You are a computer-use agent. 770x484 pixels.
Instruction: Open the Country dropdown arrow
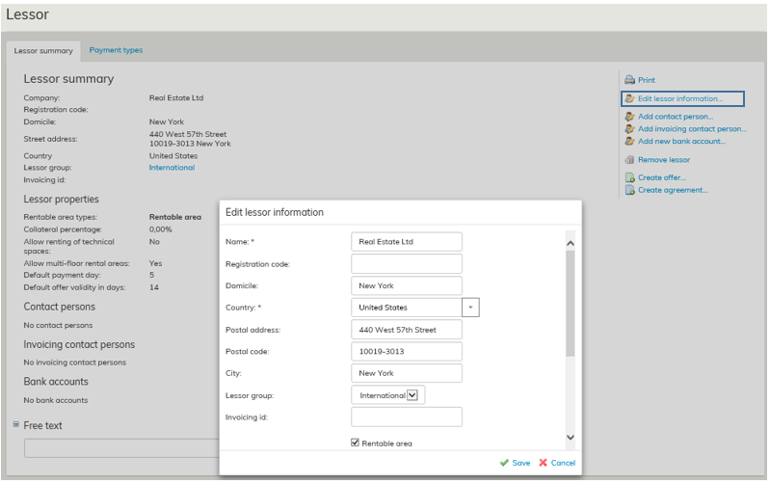pyautogui.click(x=470, y=308)
